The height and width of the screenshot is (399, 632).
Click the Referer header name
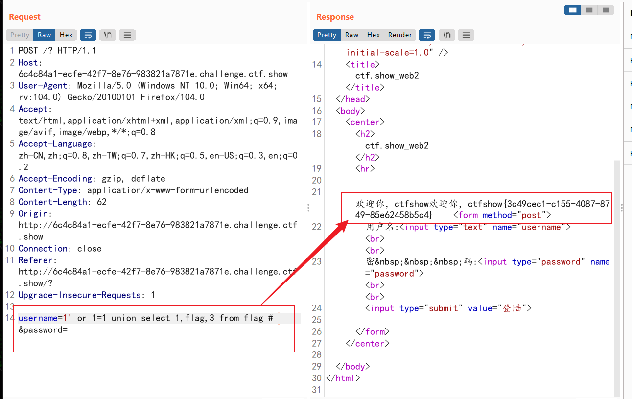[38, 260]
